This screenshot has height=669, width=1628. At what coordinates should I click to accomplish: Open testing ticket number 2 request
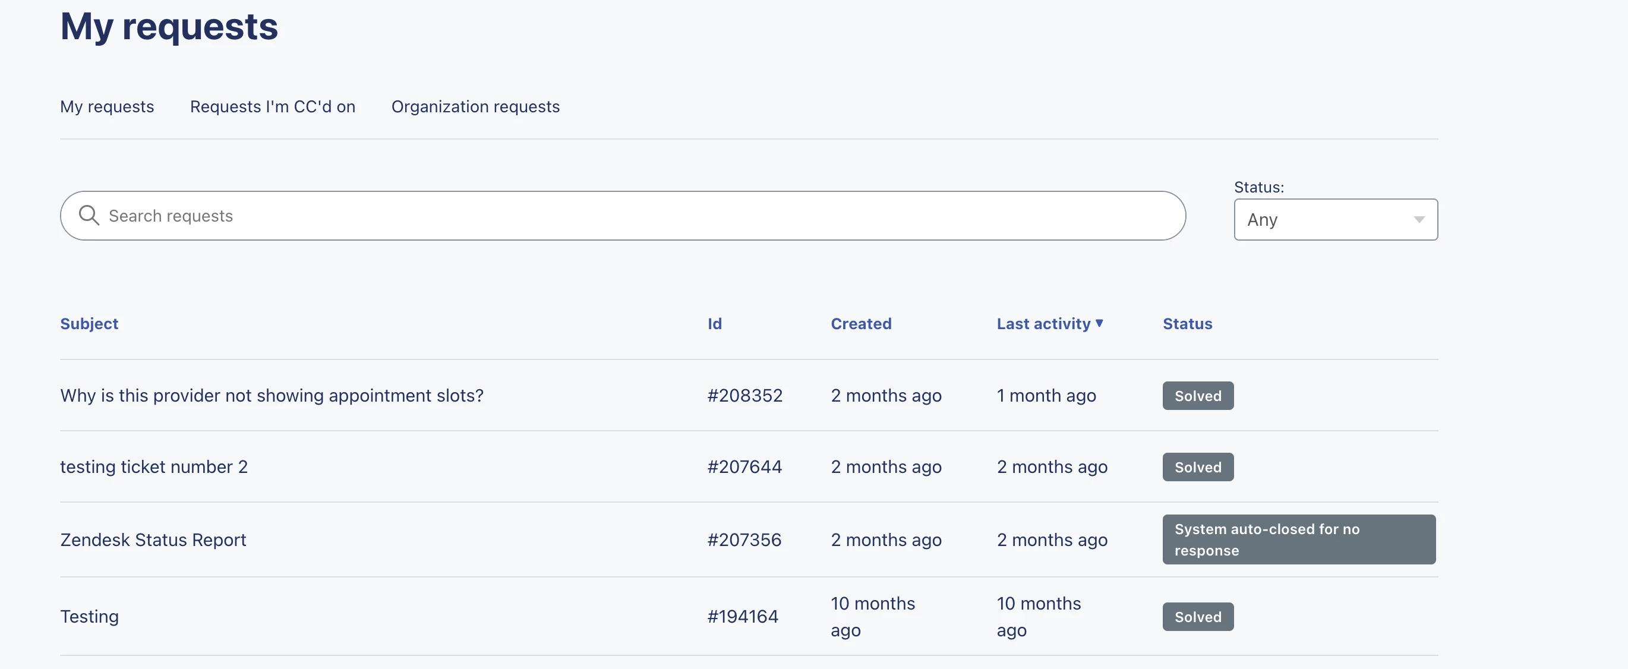tap(153, 467)
